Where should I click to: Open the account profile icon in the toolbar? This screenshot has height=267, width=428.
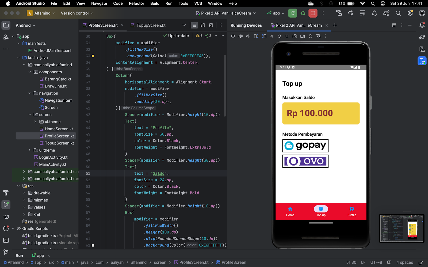(422, 13)
